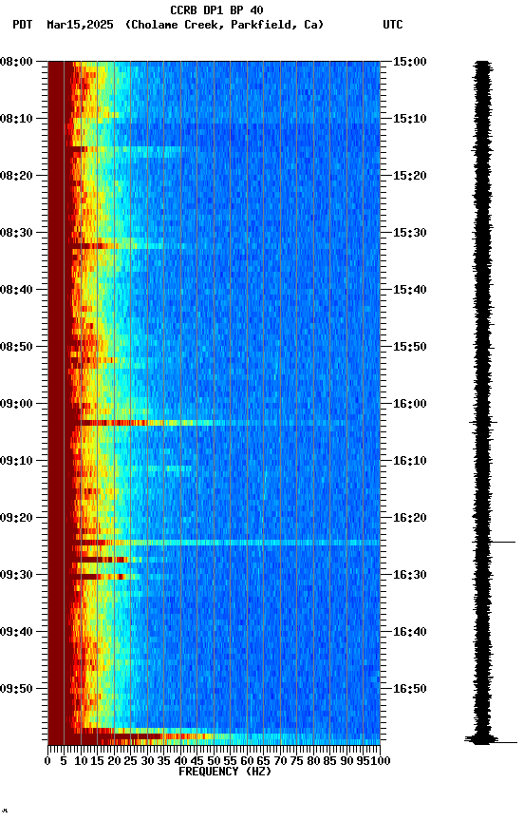Image resolution: width=524 pixels, height=821 pixels.
Task: Click the "UTC" timezone label
Action: click(393, 25)
